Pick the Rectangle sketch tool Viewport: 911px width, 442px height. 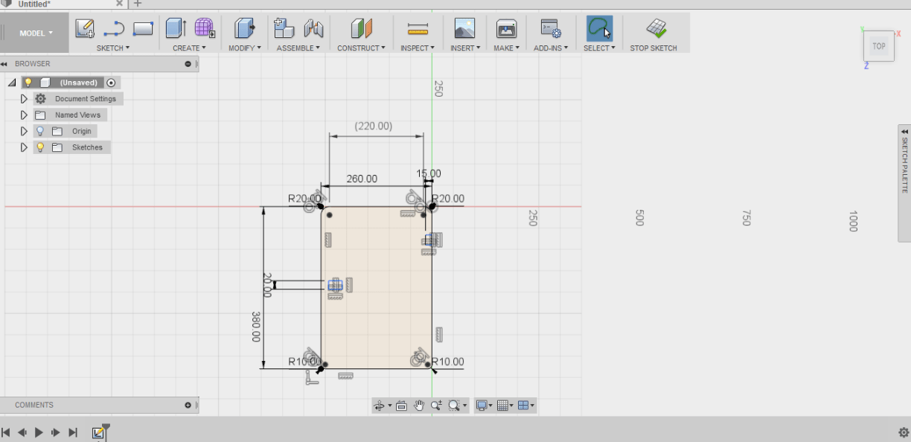coord(143,29)
